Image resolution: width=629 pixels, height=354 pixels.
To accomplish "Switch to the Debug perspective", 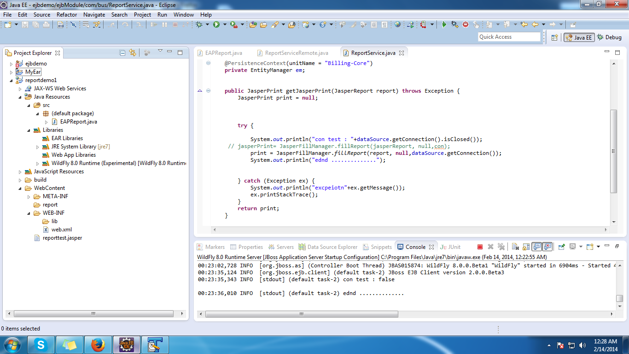I will (x=609, y=37).
